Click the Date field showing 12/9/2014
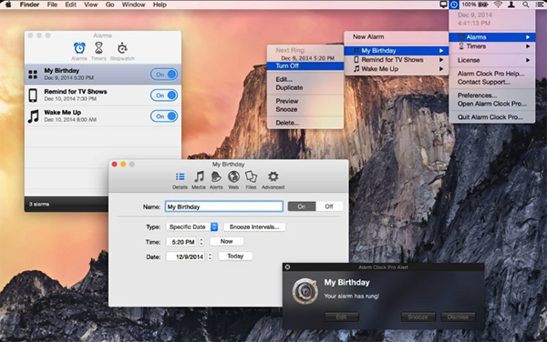This screenshot has height=342, width=547. [x=186, y=256]
